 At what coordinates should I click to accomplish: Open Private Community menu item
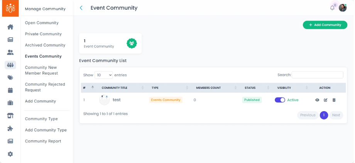point(43,34)
